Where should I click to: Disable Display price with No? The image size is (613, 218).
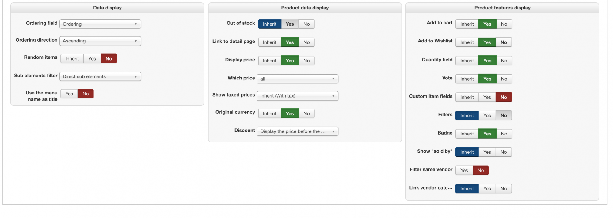[306, 61]
